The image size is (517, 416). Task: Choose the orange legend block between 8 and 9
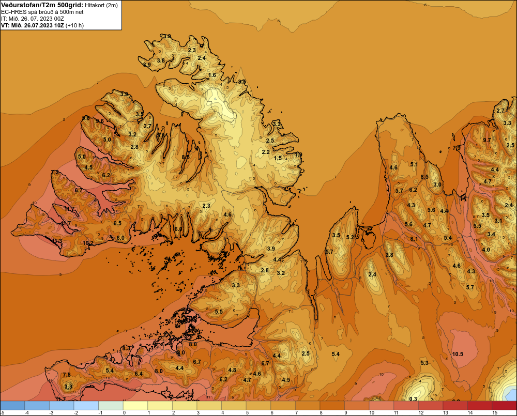pos(332,406)
